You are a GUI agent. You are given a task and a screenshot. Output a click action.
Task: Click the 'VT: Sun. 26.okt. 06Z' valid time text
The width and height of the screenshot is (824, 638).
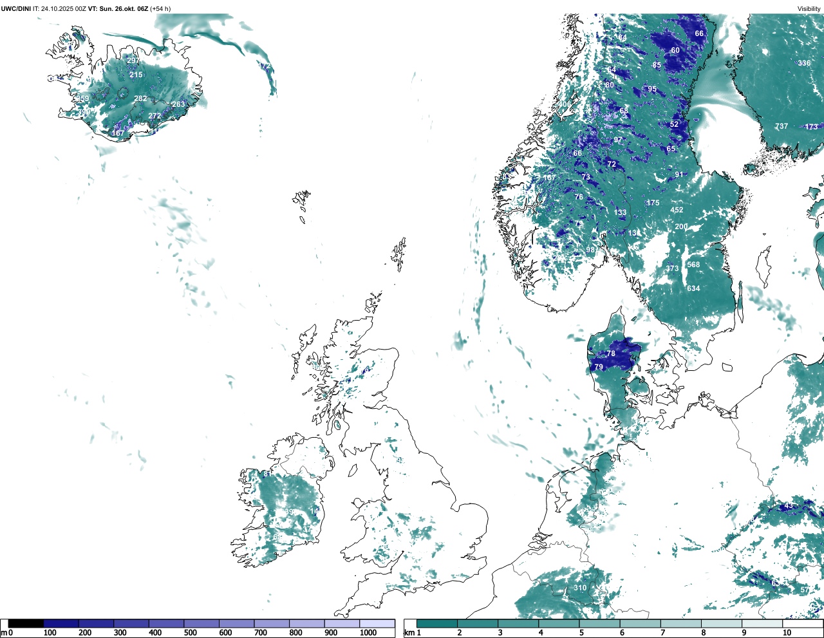118,8
